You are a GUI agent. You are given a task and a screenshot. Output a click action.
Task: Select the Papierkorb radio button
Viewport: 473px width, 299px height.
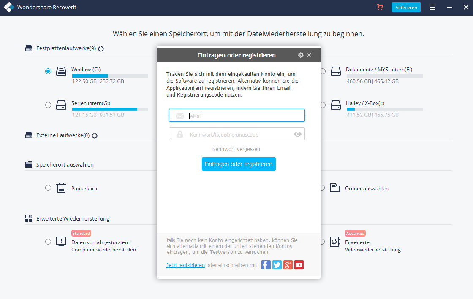[x=48, y=188]
